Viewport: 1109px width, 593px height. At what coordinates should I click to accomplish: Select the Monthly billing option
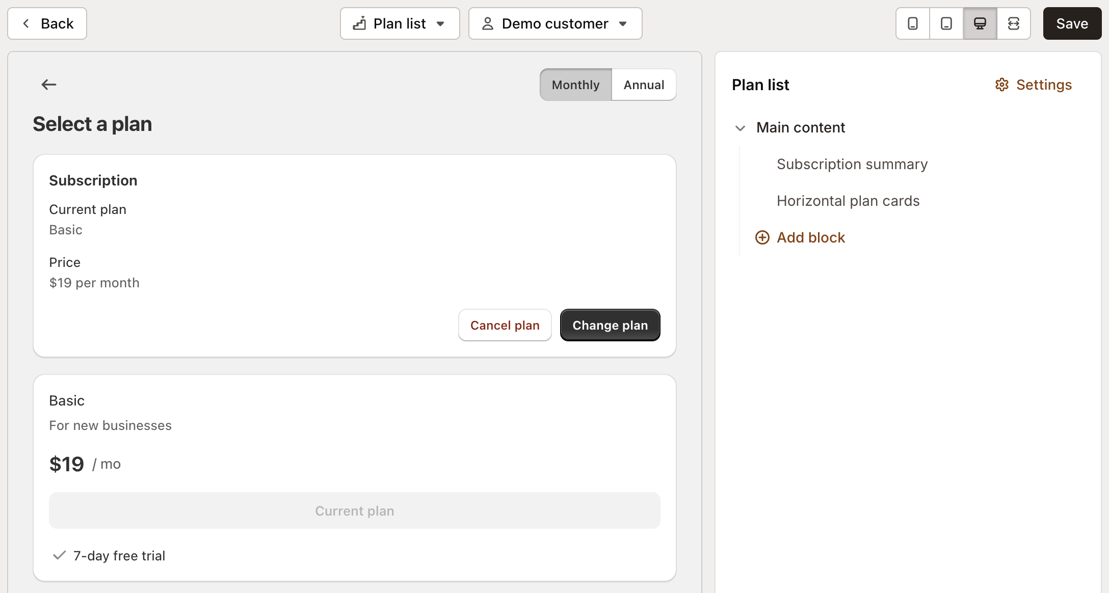575,85
